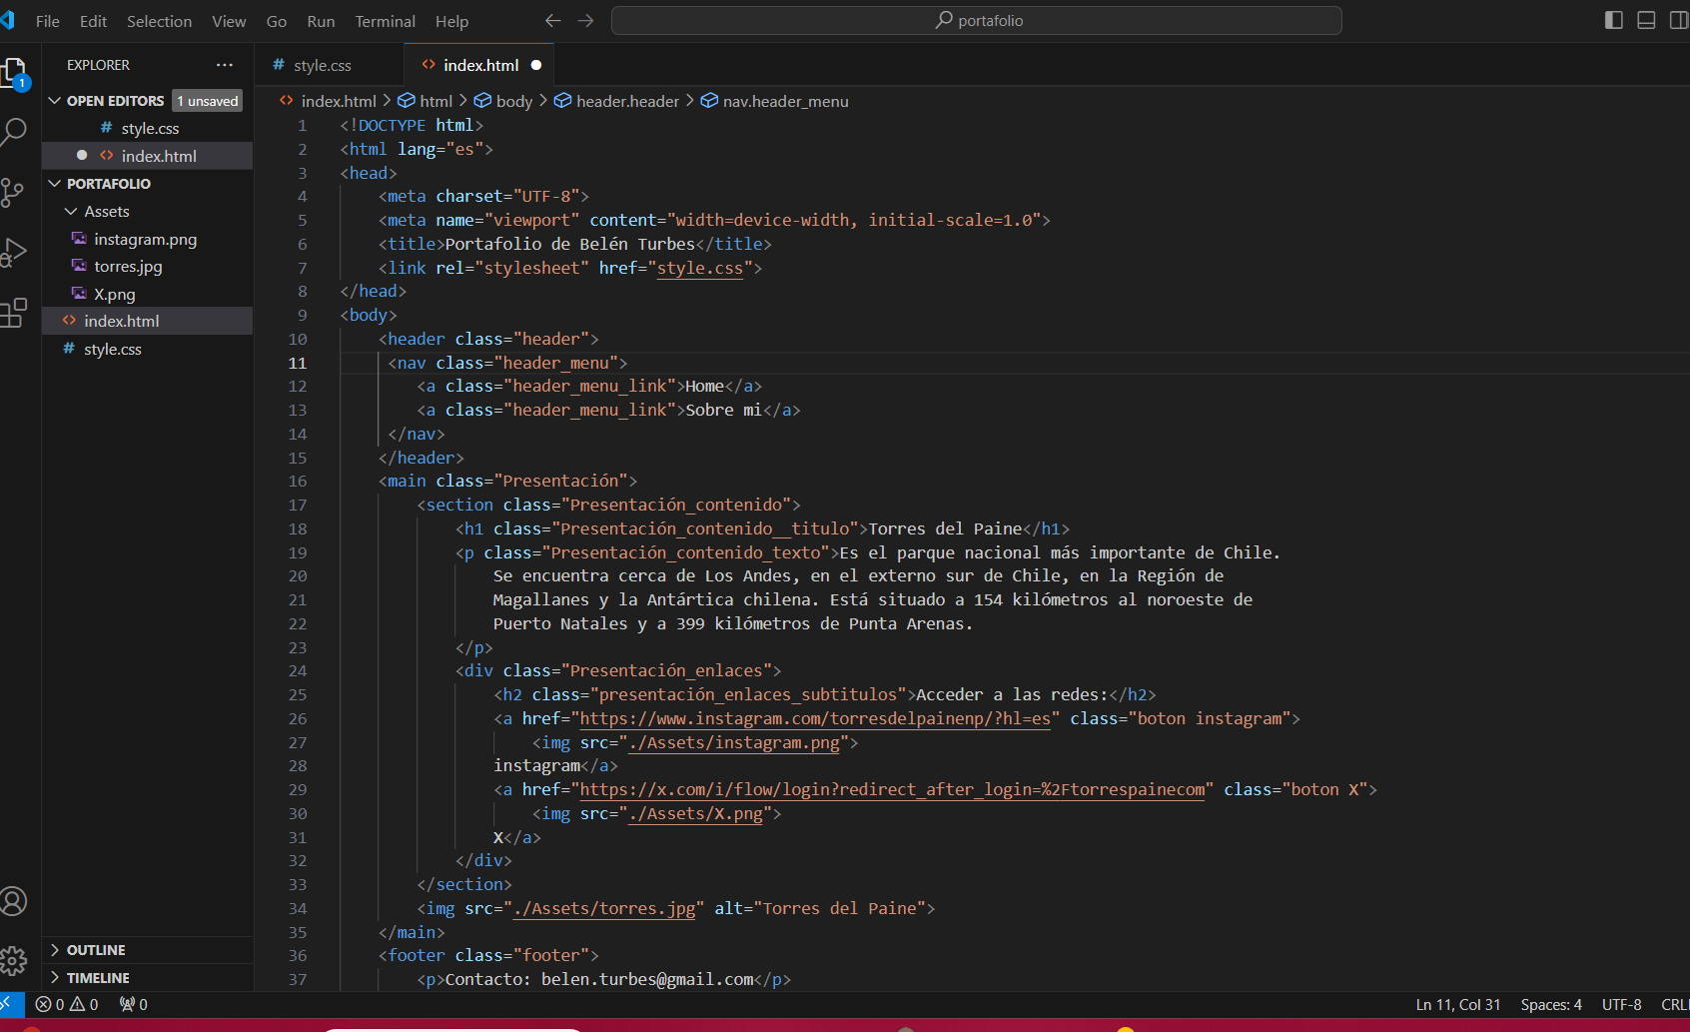Click the header.header breadcrumb item
Screen dimensions: 1690x1032
(627, 101)
